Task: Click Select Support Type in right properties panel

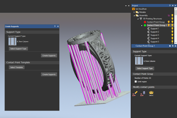Action: click(145, 68)
